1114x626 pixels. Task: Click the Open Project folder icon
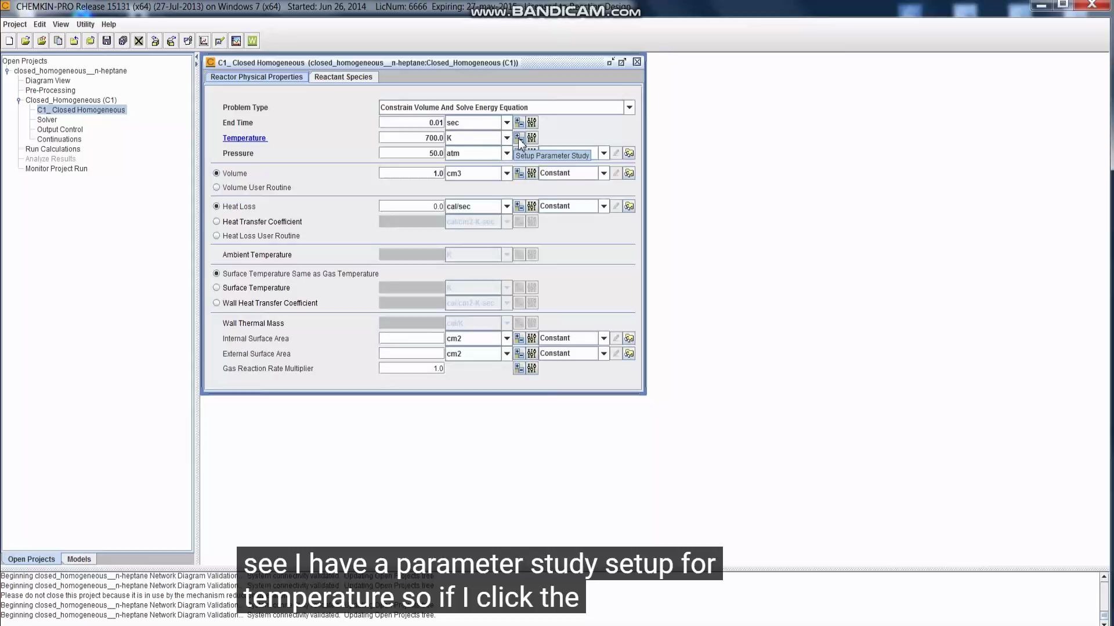coord(26,41)
